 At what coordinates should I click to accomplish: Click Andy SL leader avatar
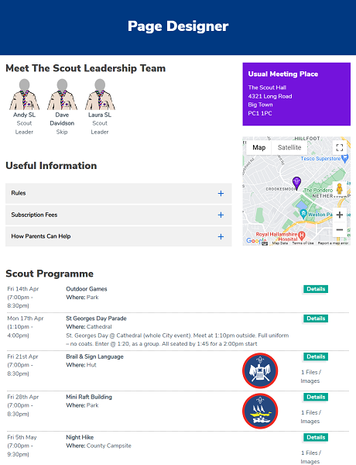pyautogui.click(x=24, y=95)
